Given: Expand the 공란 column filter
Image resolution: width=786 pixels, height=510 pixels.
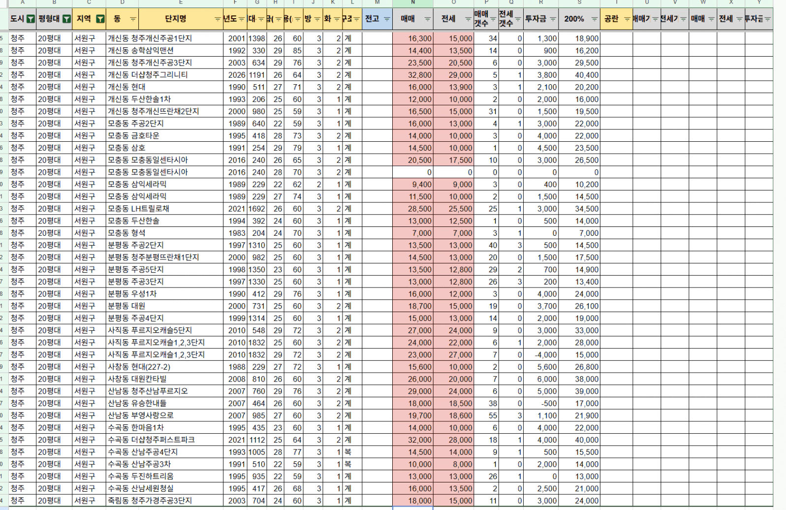Looking at the screenshot, I should tap(627, 19).
